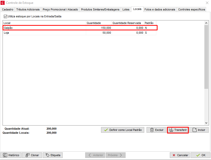Switch to the Lotes tab
The width and height of the screenshot is (211, 160).
click(x=126, y=9)
